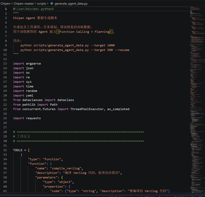Viewport: 205px width, 197px height.
Task: Click 'Function Calling + Planning' text
Action: tap(85, 32)
